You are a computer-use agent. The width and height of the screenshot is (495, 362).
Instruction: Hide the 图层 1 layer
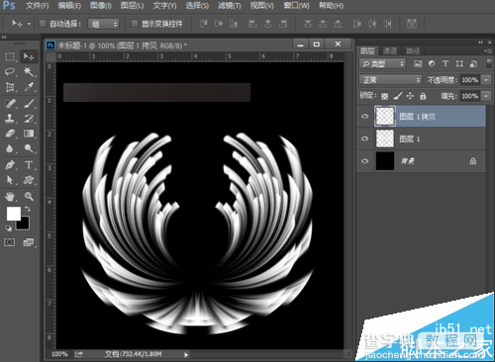pyautogui.click(x=364, y=138)
